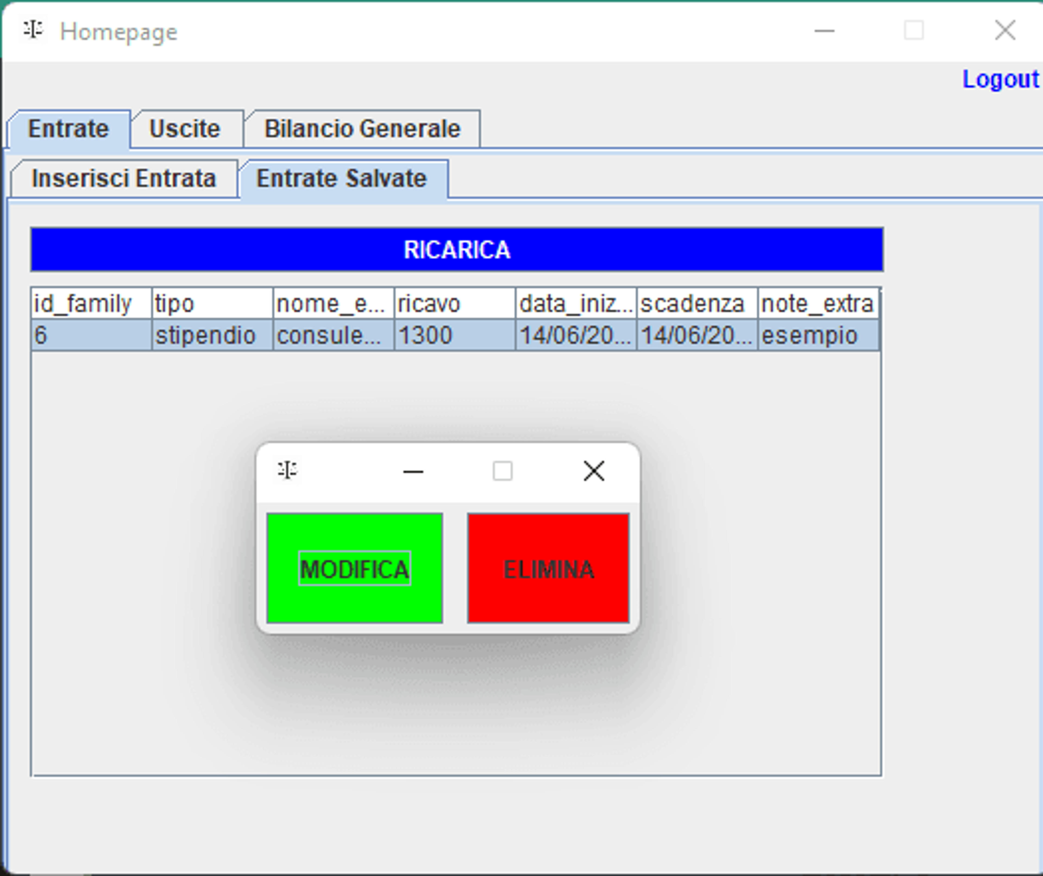
Task: Select the Entrate Salvate sub-tab
Action: point(342,179)
